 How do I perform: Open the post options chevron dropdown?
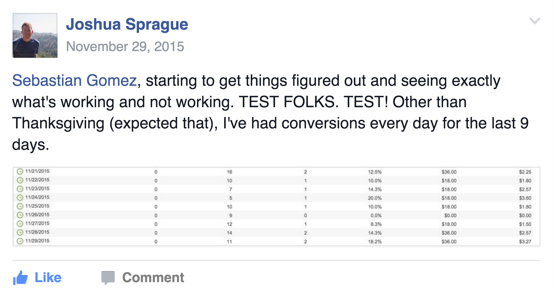point(535,21)
